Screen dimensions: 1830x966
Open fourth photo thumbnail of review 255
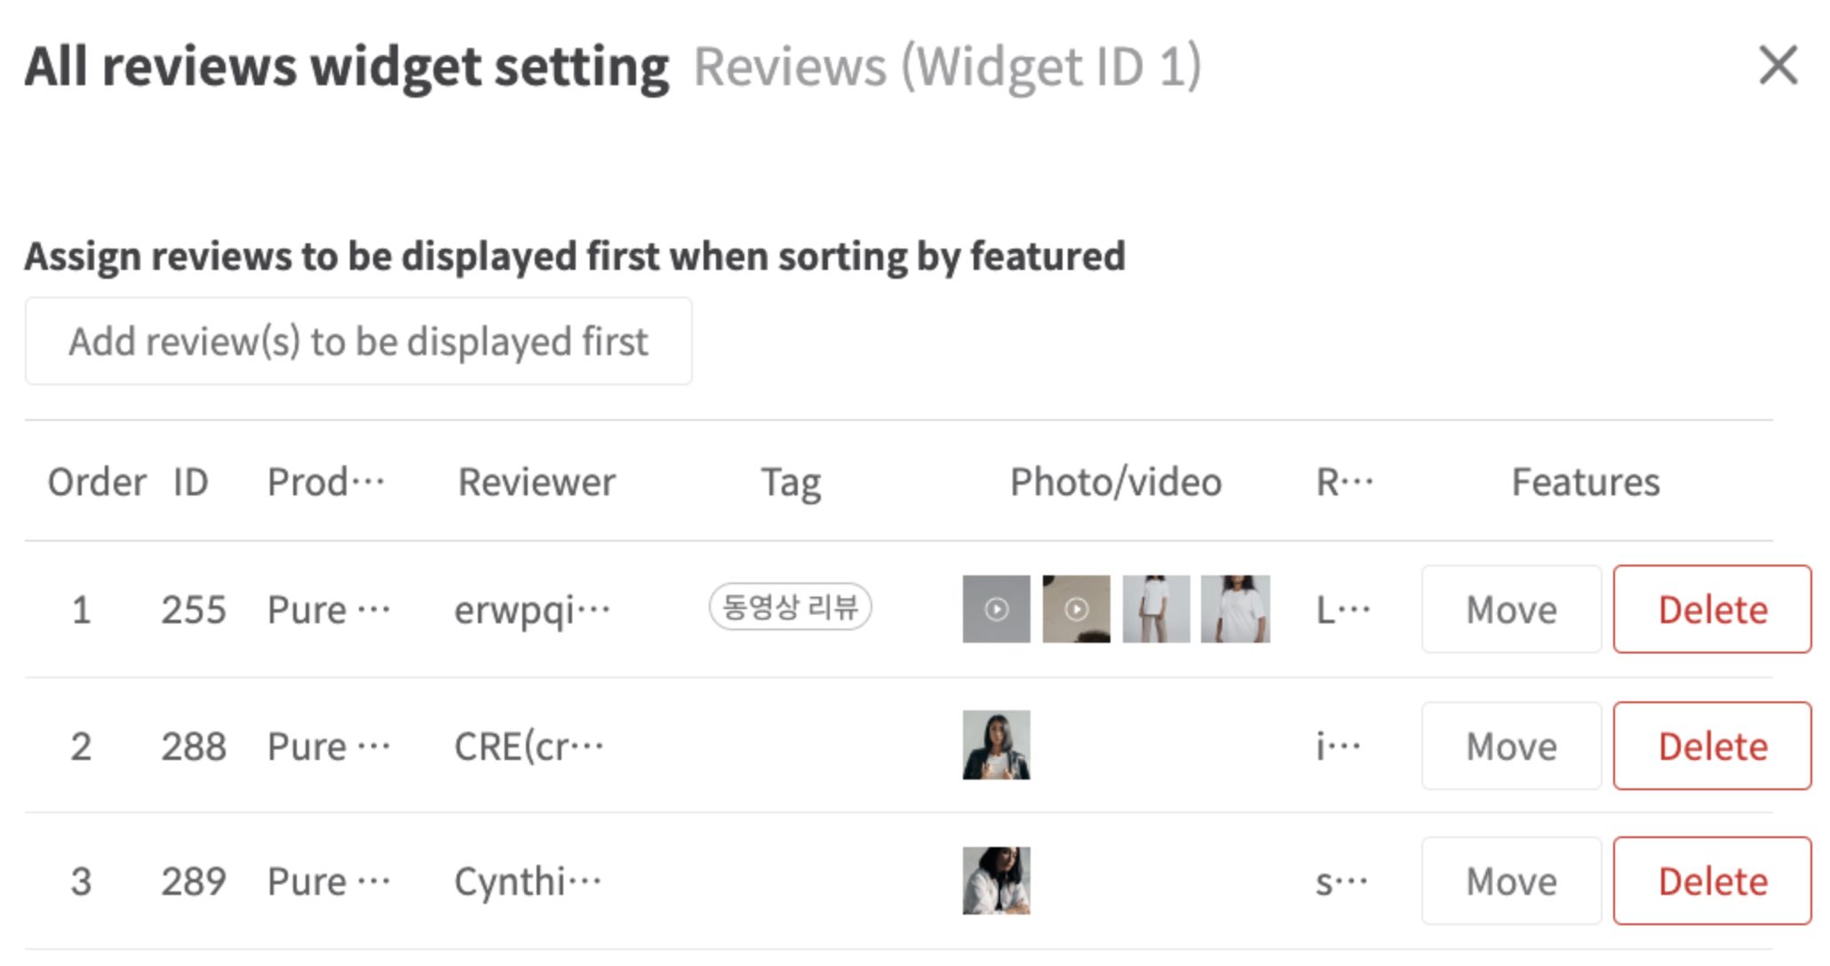point(1235,609)
